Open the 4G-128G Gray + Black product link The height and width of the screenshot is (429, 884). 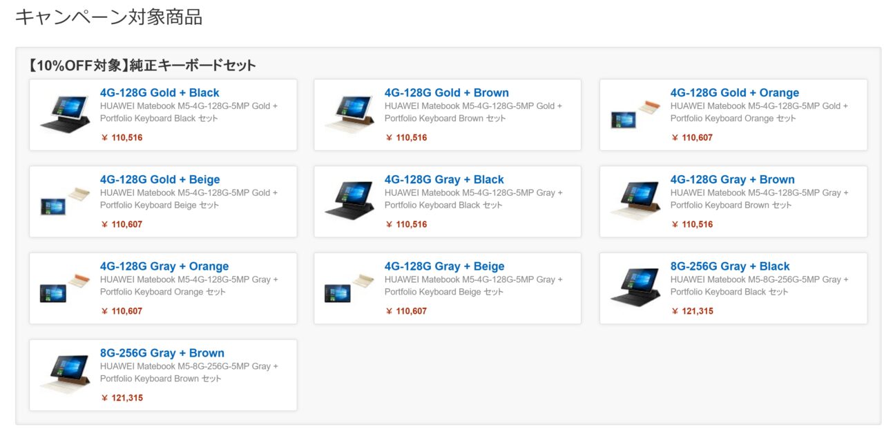[444, 180]
